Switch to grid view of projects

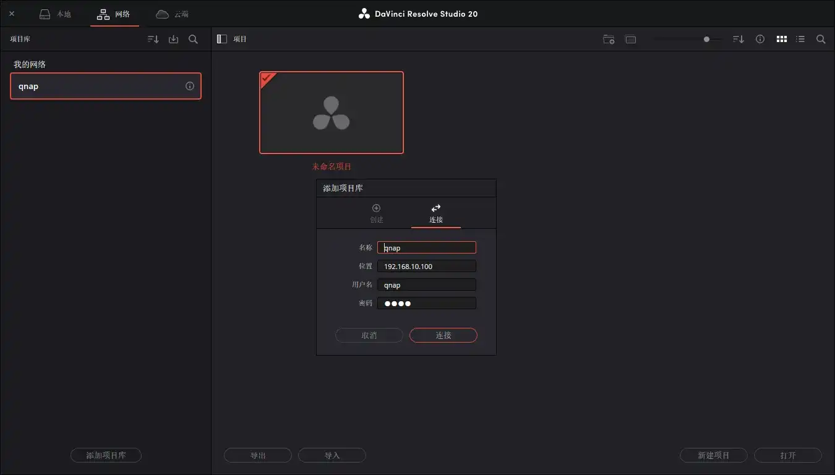pyautogui.click(x=781, y=38)
